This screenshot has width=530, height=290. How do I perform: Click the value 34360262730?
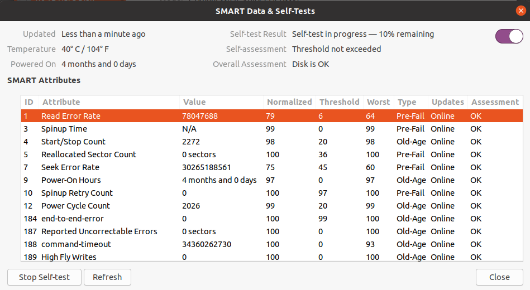tap(207, 244)
